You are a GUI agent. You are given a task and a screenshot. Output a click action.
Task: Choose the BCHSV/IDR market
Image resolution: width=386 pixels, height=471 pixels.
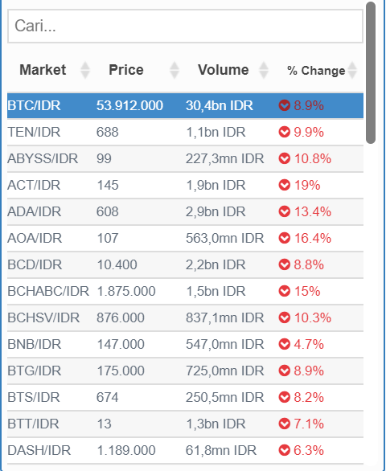pos(185,317)
